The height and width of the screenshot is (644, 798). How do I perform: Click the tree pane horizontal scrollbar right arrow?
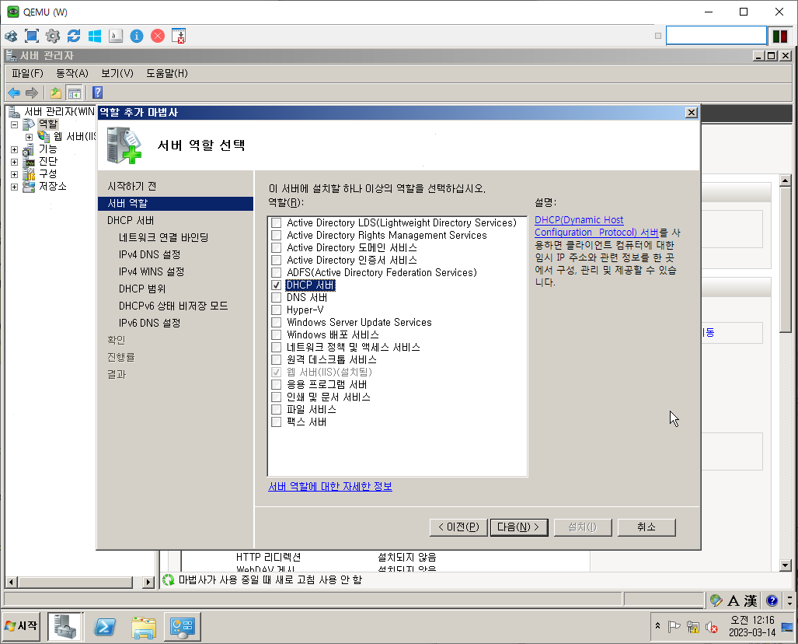coord(148,583)
